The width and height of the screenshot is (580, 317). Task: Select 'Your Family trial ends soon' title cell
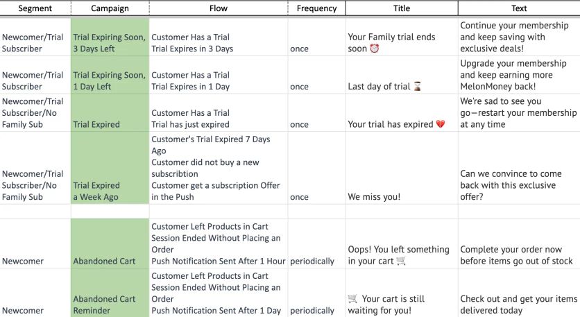[401, 43]
